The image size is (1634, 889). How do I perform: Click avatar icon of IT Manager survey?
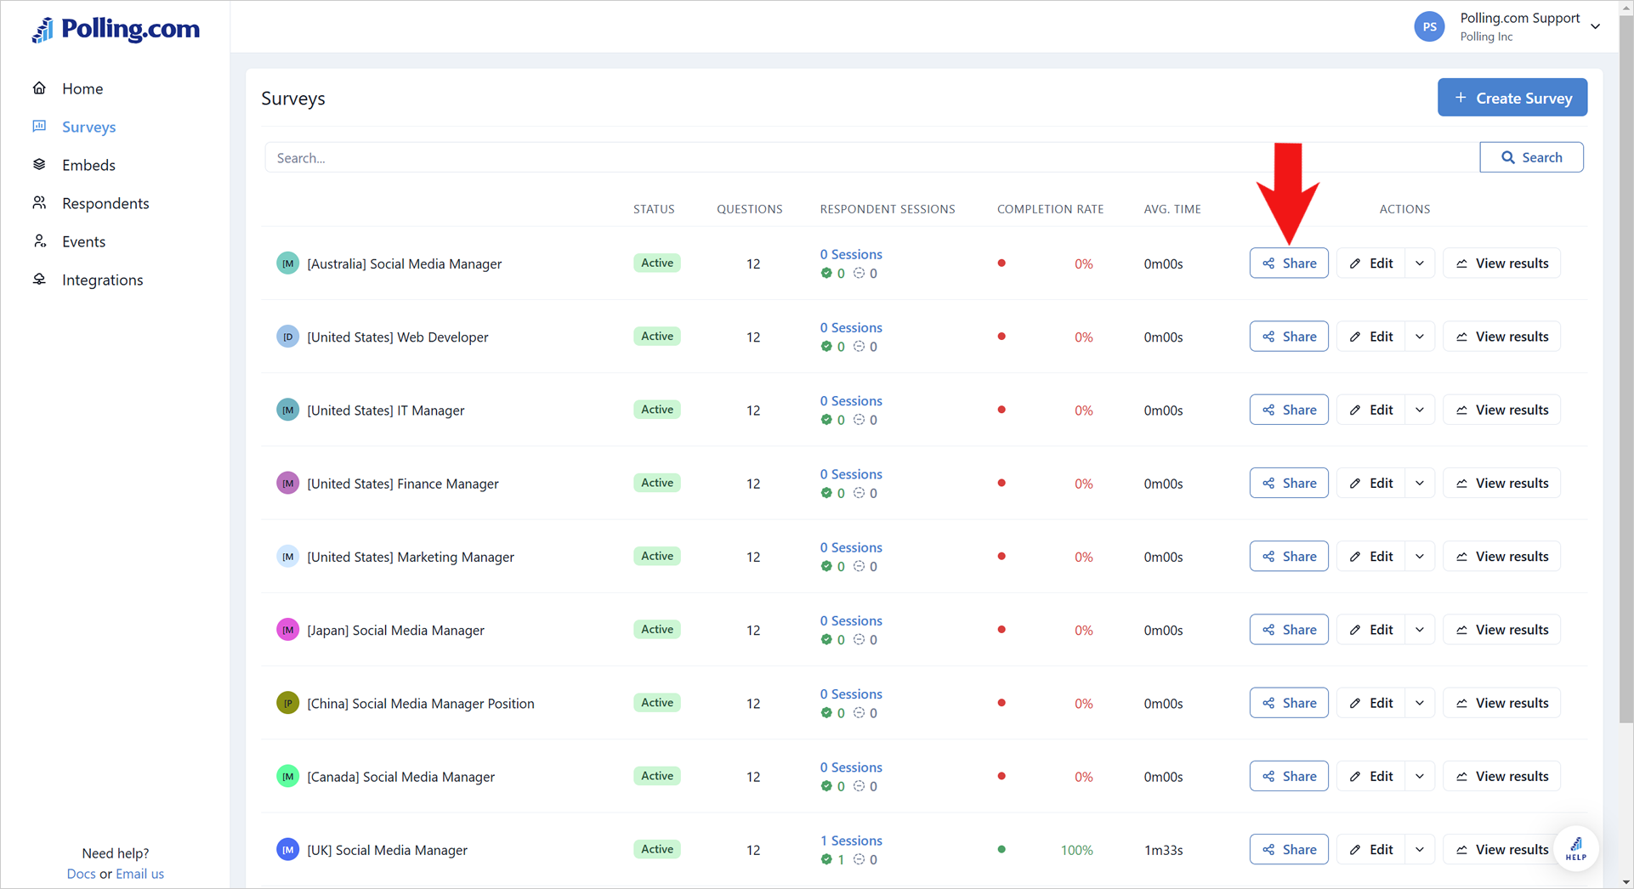[x=288, y=410]
